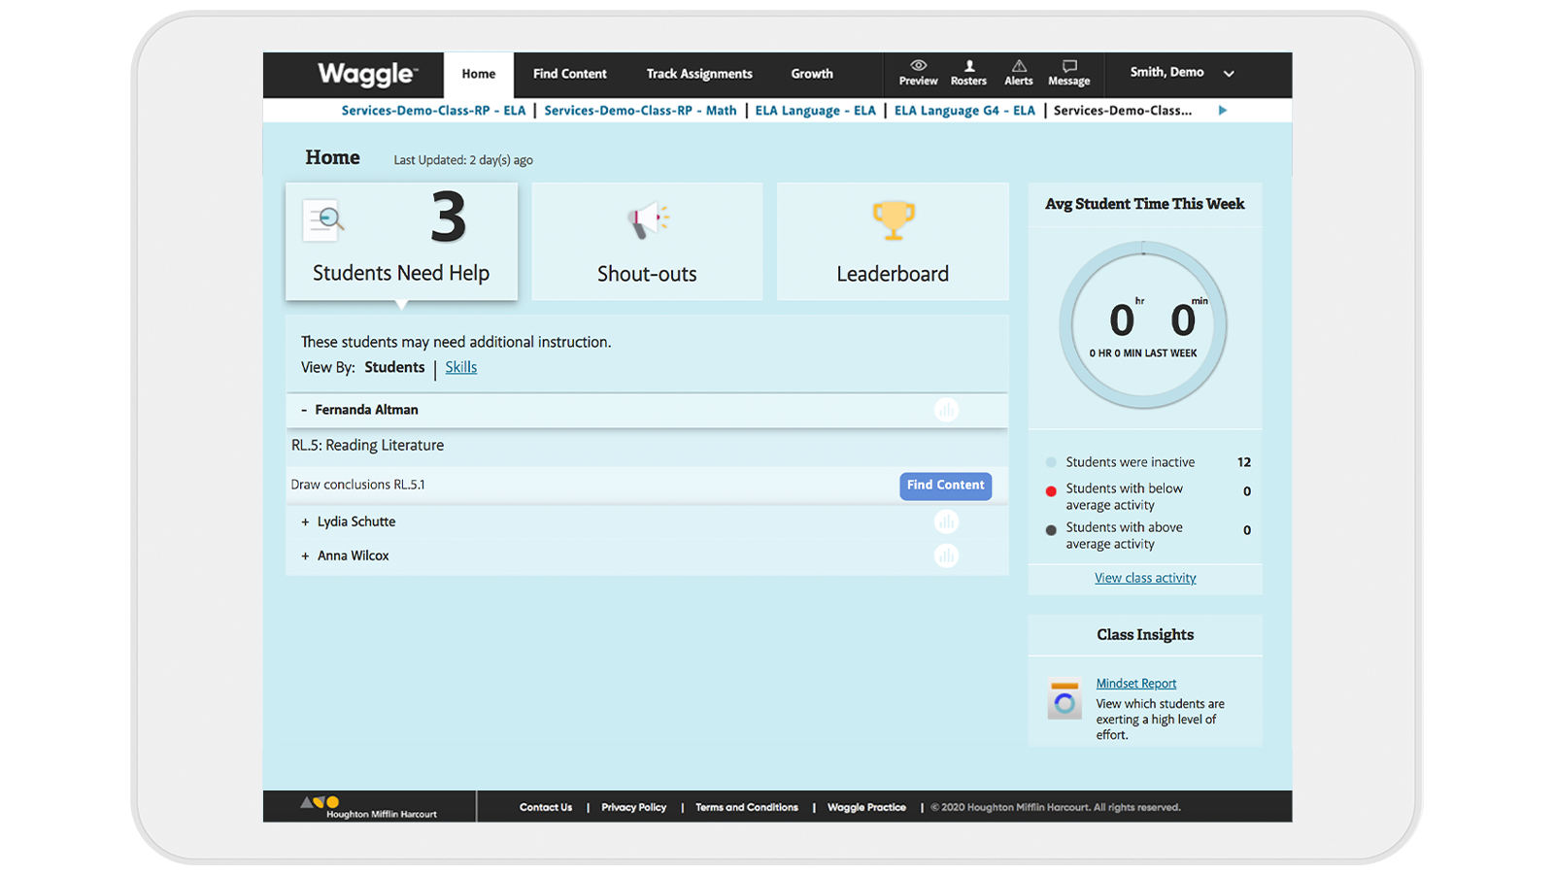Expand Anna Wilcox's row
Viewport: 1554px width, 874px height.
tap(305, 556)
